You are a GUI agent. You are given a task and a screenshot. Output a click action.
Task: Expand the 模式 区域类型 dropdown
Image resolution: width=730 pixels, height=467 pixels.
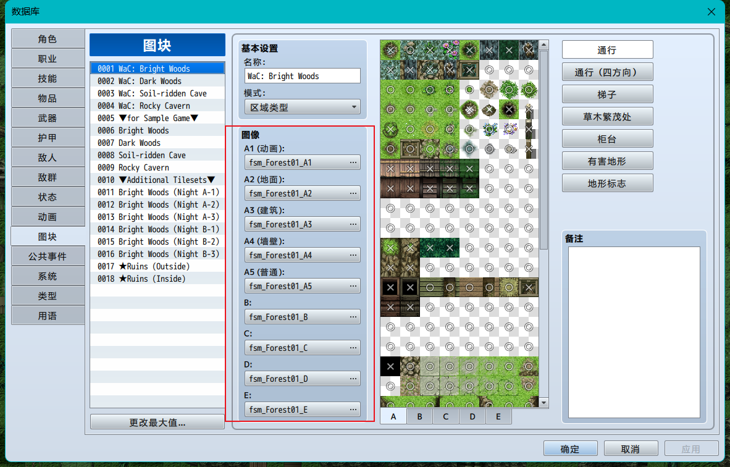click(x=303, y=107)
